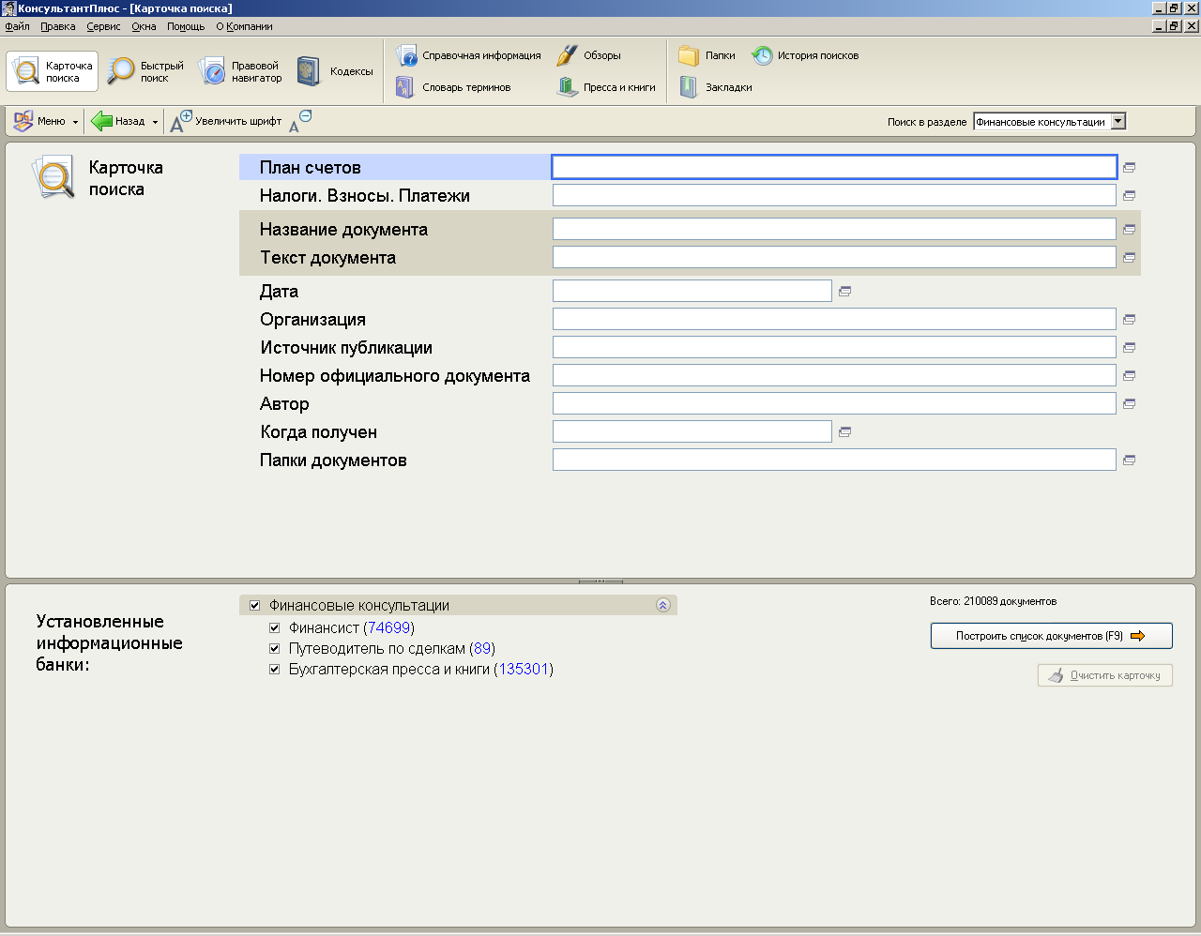Open dictionary icon for Источник публикации
The width and height of the screenshot is (1201, 936).
tap(1130, 348)
